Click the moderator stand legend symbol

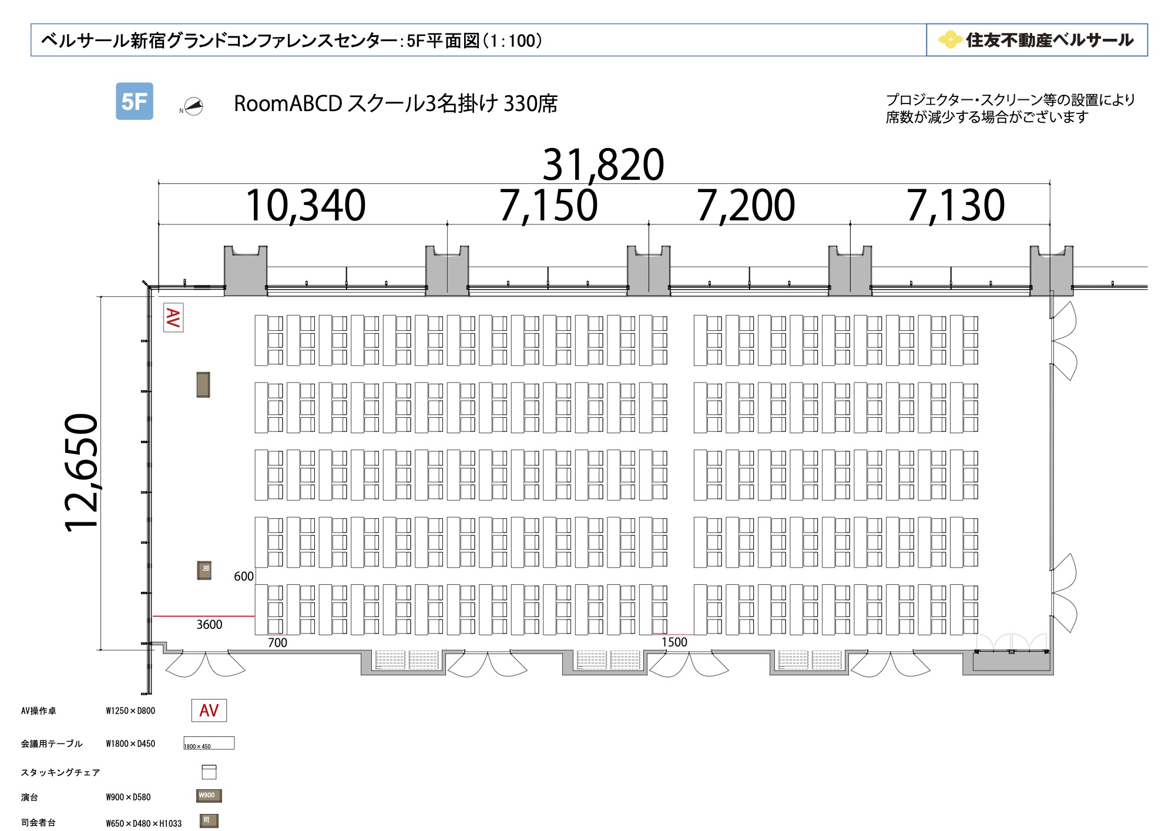209,820
